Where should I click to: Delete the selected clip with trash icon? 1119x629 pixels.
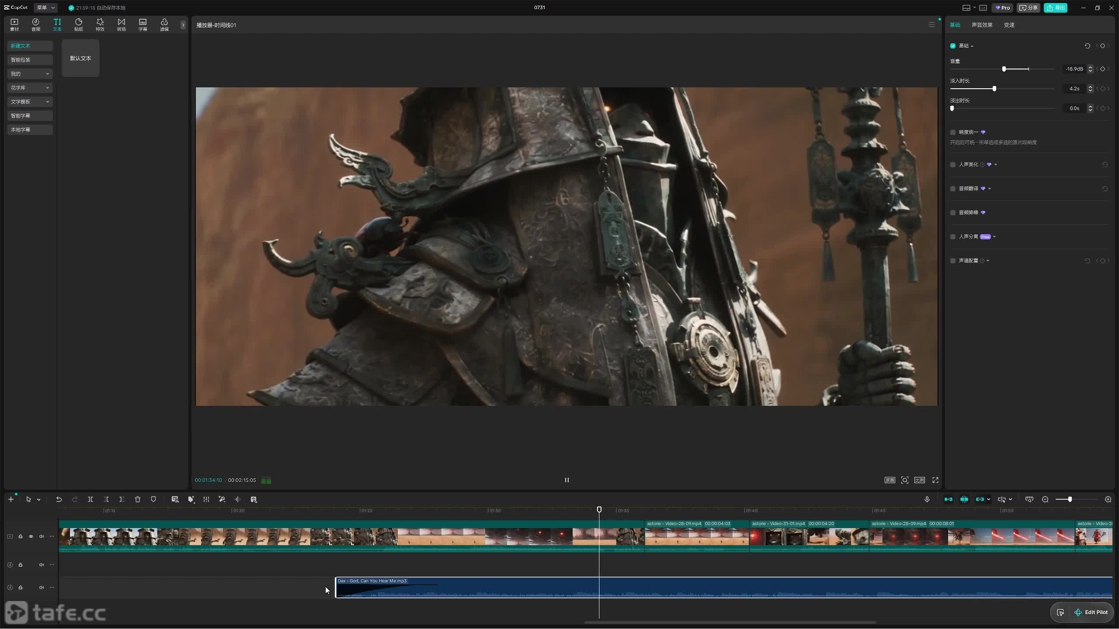point(138,499)
